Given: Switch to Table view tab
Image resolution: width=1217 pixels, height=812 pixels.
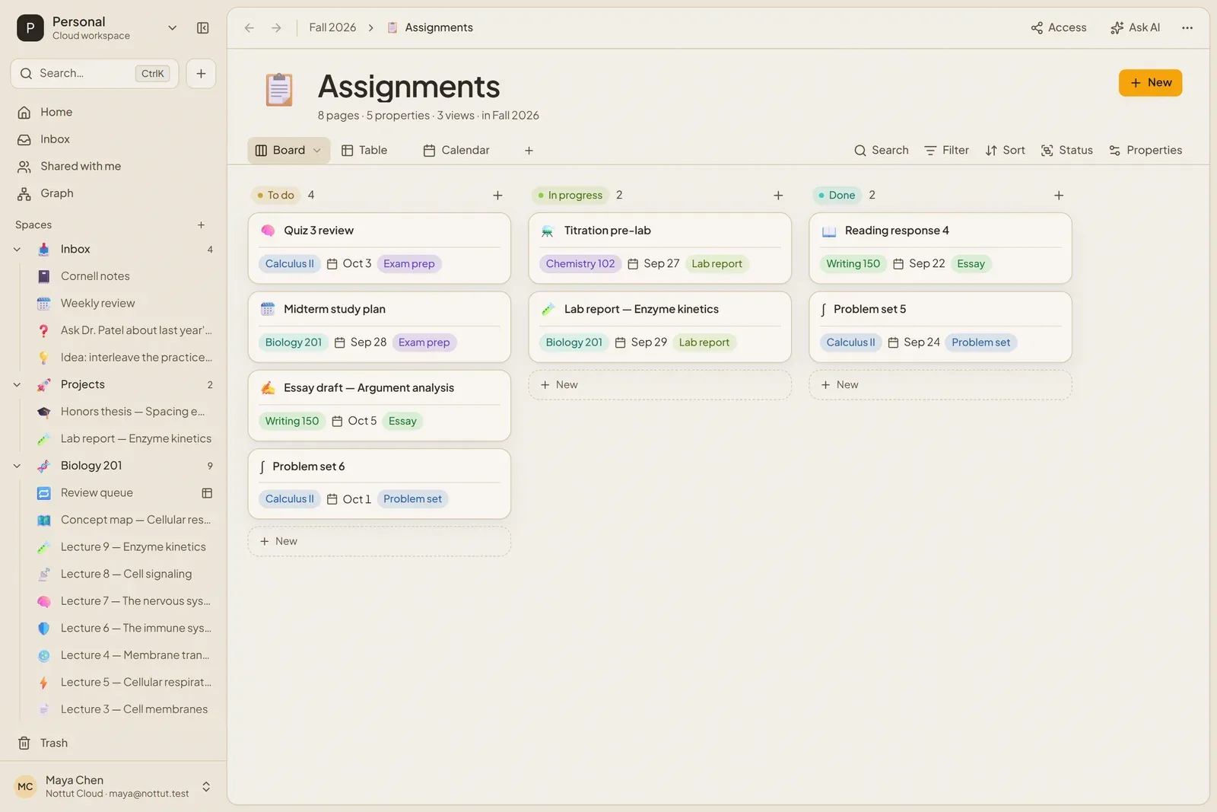Looking at the screenshot, I should click(364, 151).
